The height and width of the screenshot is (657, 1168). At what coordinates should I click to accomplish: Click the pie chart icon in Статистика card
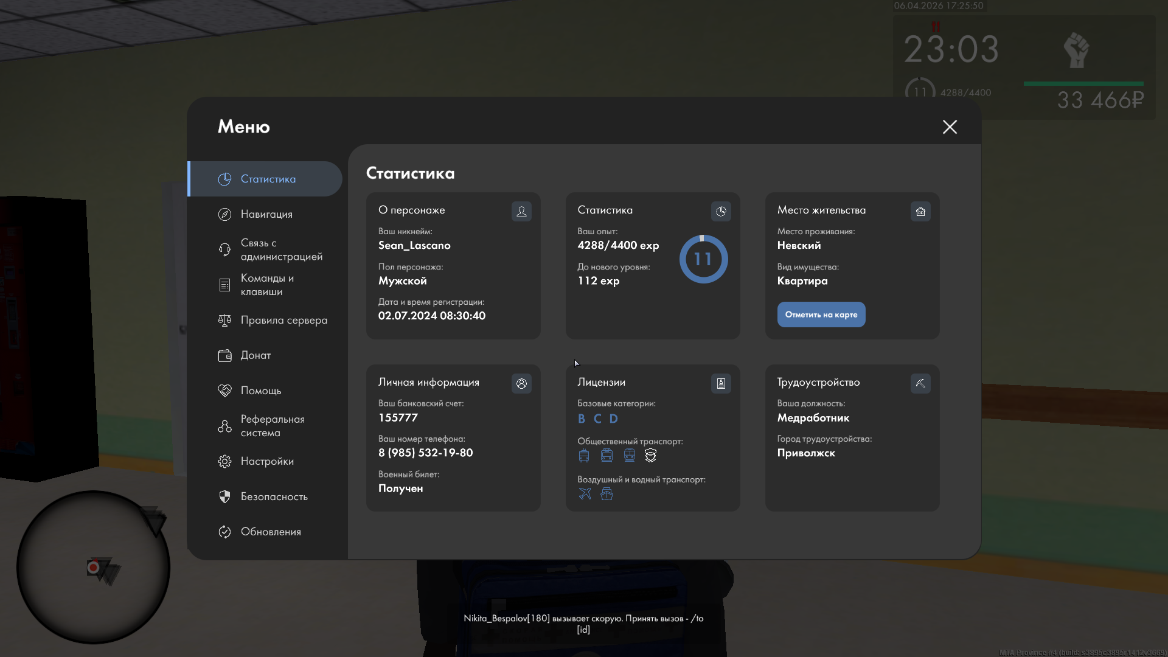tap(721, 211)
